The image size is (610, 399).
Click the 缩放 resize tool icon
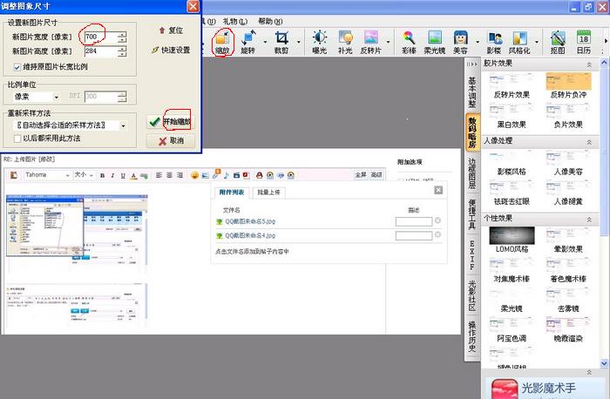221,41
